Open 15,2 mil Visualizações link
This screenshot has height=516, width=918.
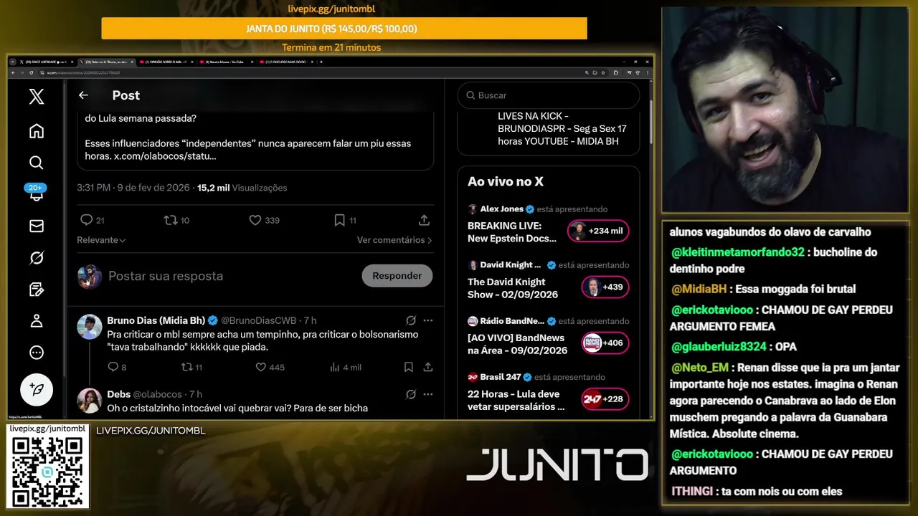pyautogui.click(x=242, y=188)
